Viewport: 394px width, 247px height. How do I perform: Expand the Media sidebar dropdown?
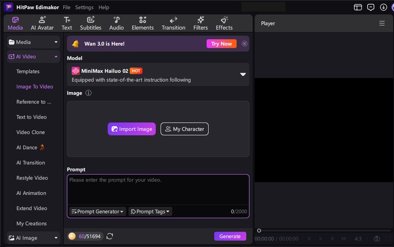(x=33, y=42)
